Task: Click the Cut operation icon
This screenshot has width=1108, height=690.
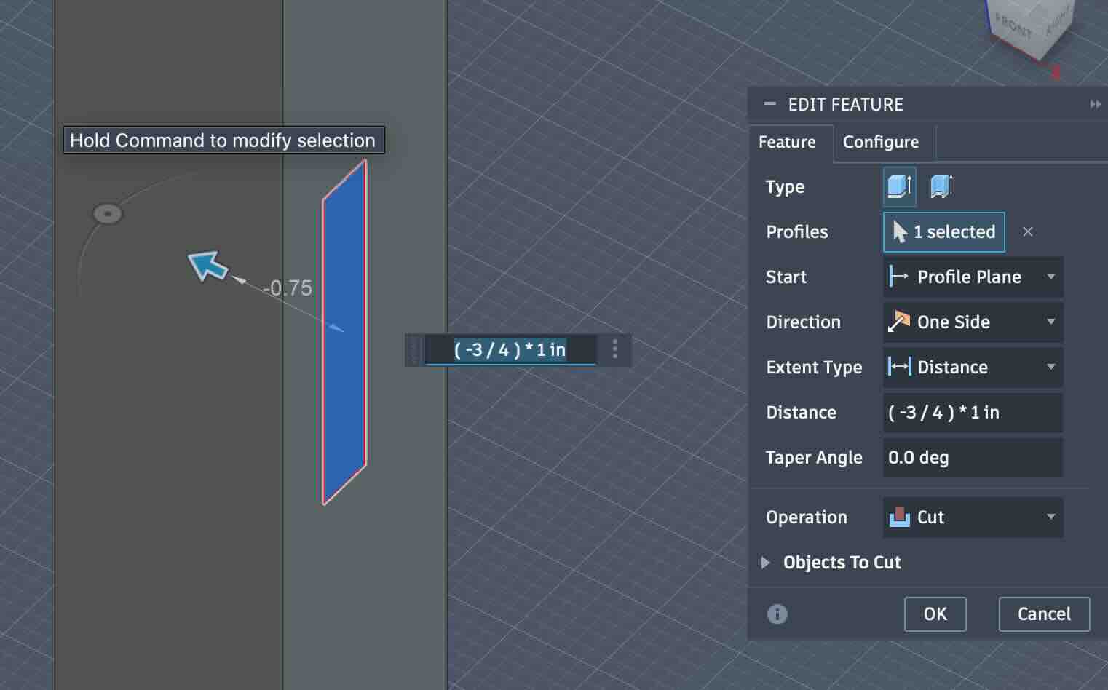Action: [901, 517]
